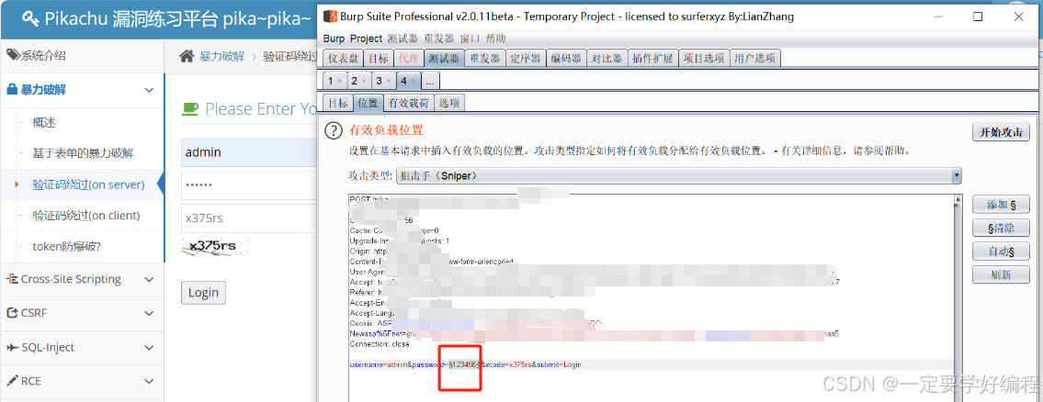The image size is (1043, 402).
Task: Expand the RCE section chevron
Action: [149, 382]
